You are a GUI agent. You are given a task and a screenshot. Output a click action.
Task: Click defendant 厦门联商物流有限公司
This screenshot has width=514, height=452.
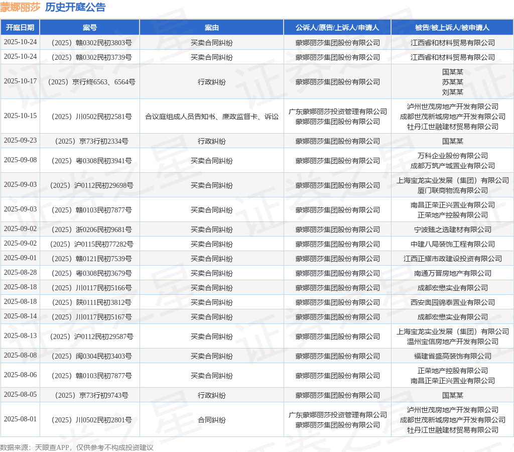(452, 190)
